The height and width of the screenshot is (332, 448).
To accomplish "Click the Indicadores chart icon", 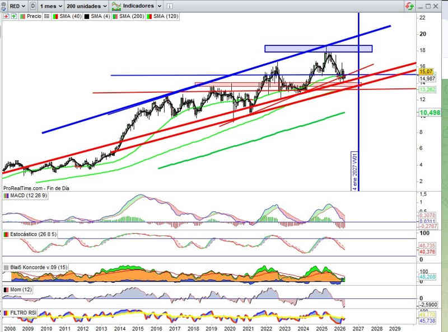I will click(116, 6).
